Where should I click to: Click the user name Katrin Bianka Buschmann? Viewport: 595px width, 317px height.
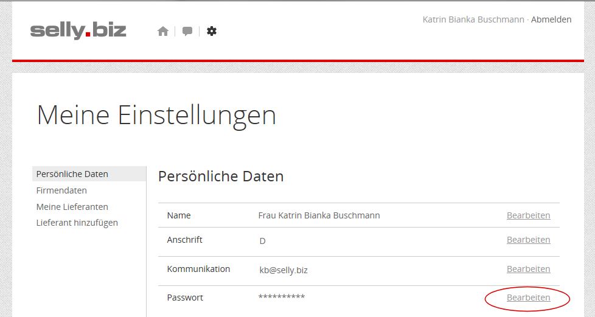click(x=473, y=19)
